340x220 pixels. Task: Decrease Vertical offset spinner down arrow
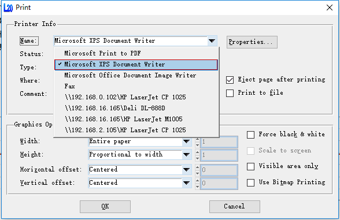click(197, 187)
